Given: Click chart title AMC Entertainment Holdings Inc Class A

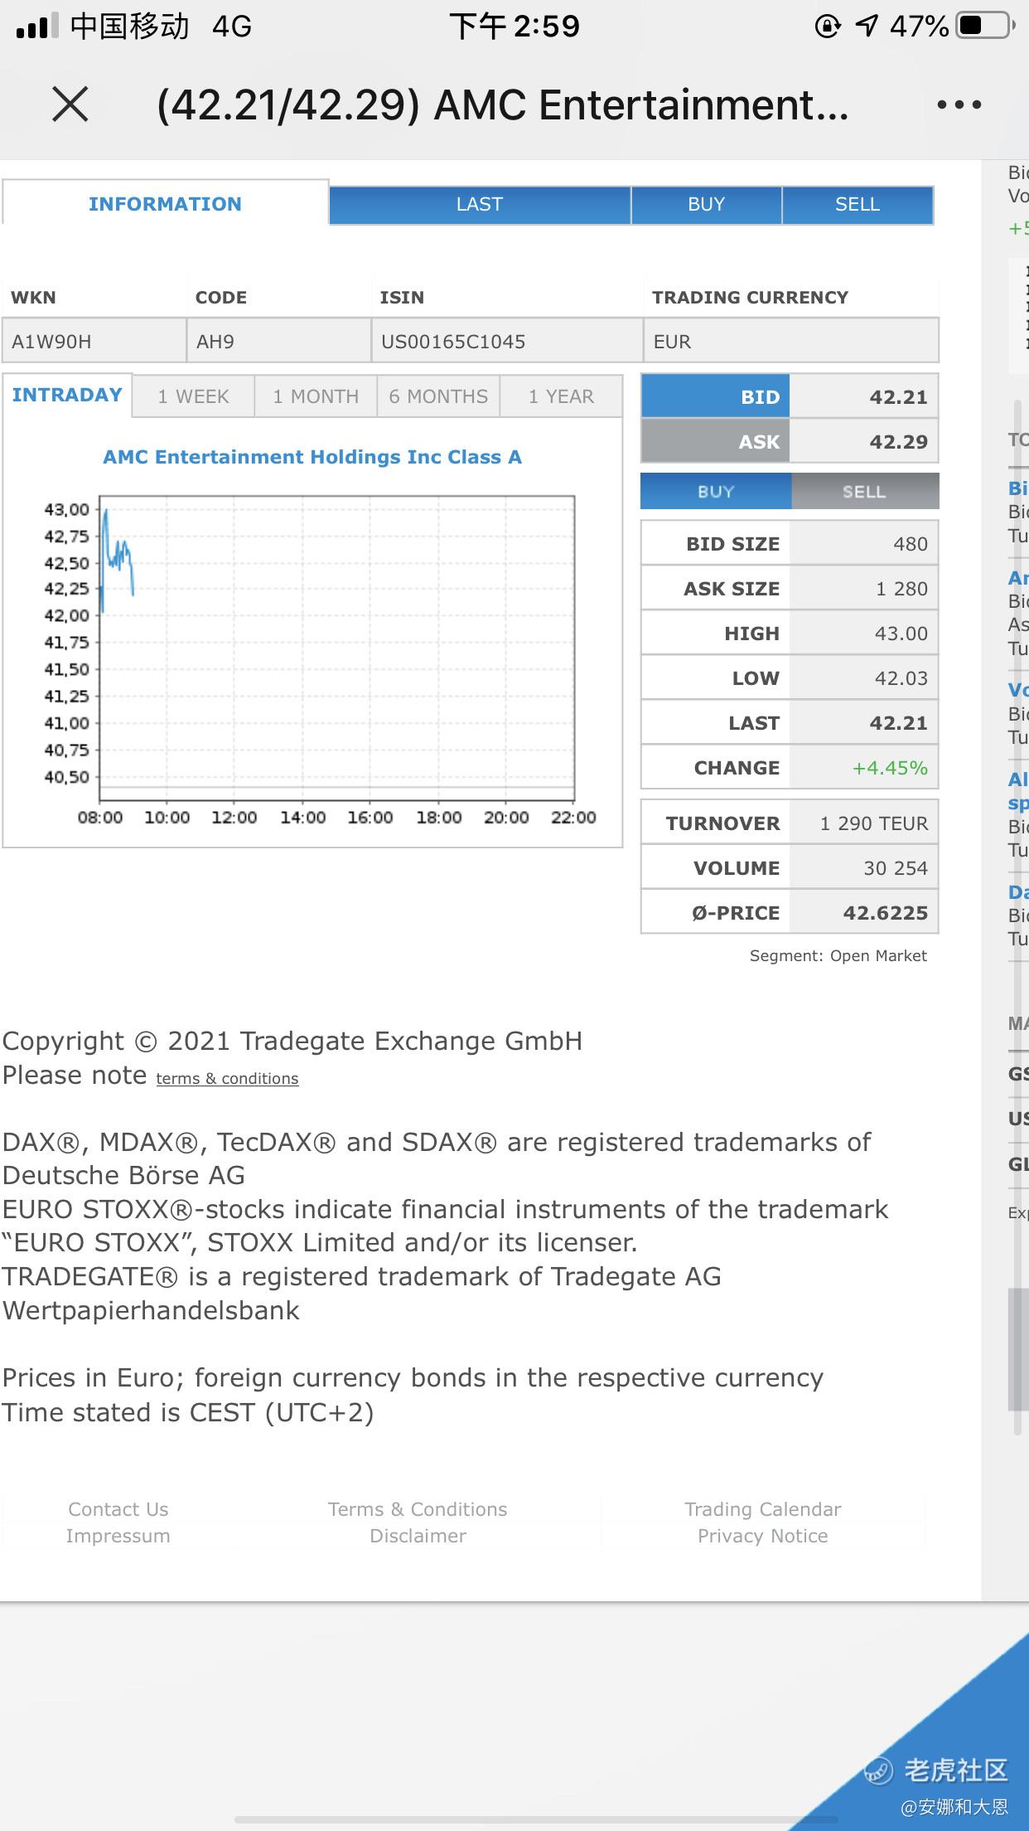Looking at the screenshot, I should coord(312,457).
